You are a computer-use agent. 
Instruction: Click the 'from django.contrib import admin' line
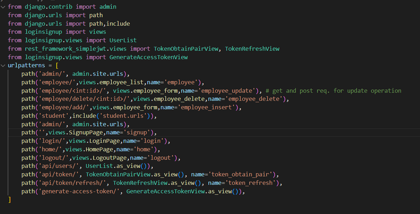coord(62,7)
